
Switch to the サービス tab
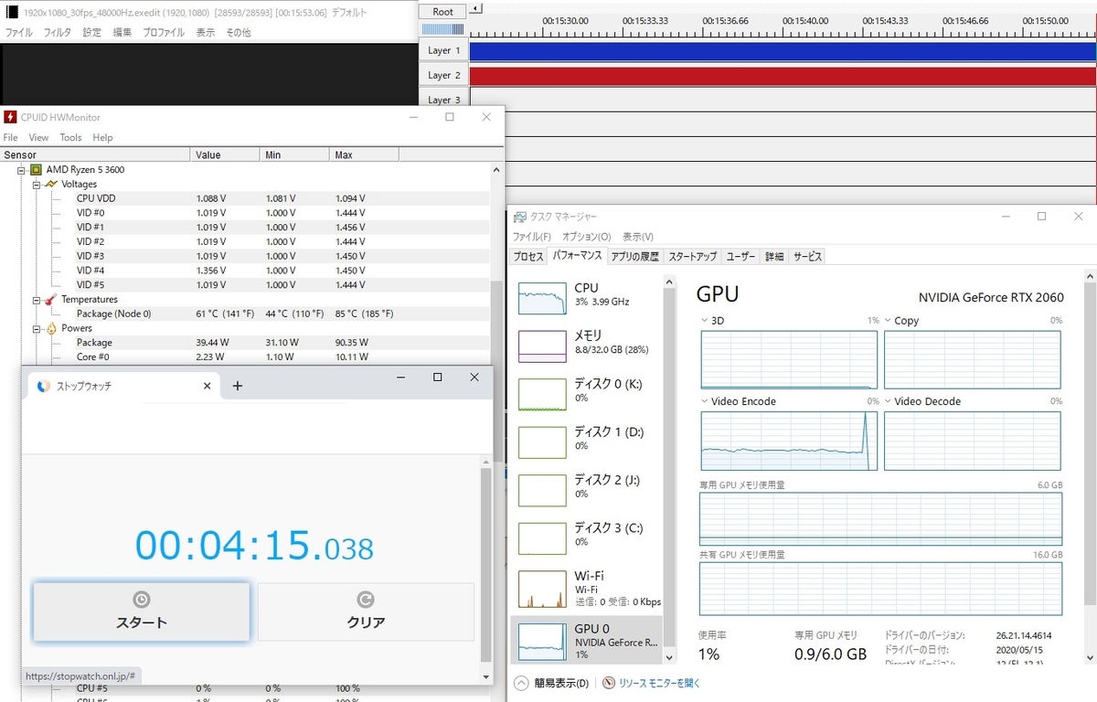pyautogui.click(x=807, y=257)
